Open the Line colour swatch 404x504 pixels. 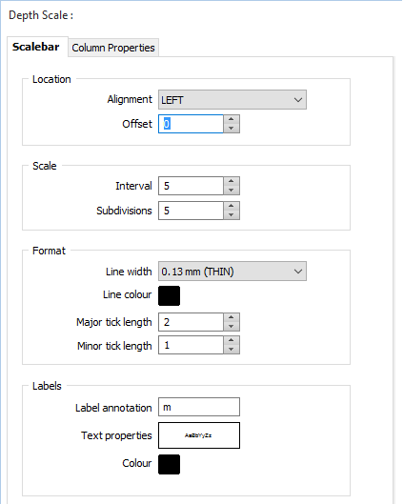pyautogui.click(x=169, y=295)
